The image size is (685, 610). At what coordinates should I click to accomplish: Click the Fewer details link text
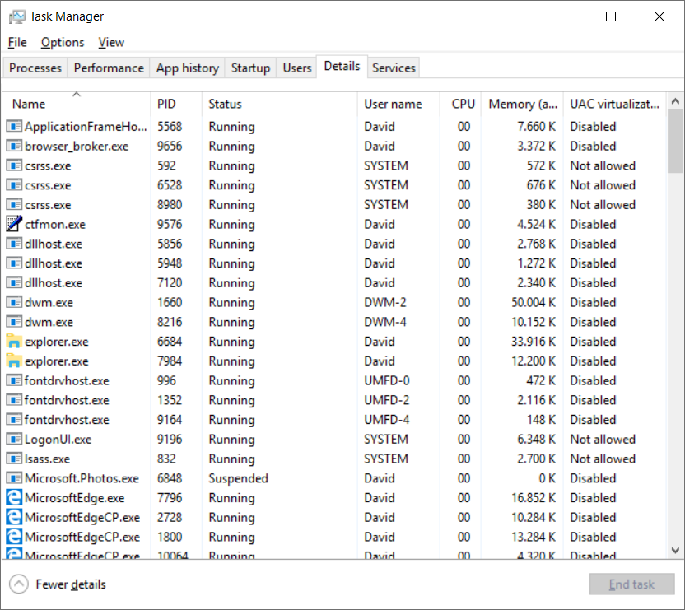(x=71, y=584)
